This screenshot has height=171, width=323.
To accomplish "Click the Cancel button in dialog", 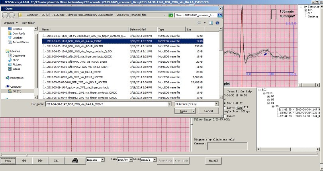I will [x=208, y=111].
